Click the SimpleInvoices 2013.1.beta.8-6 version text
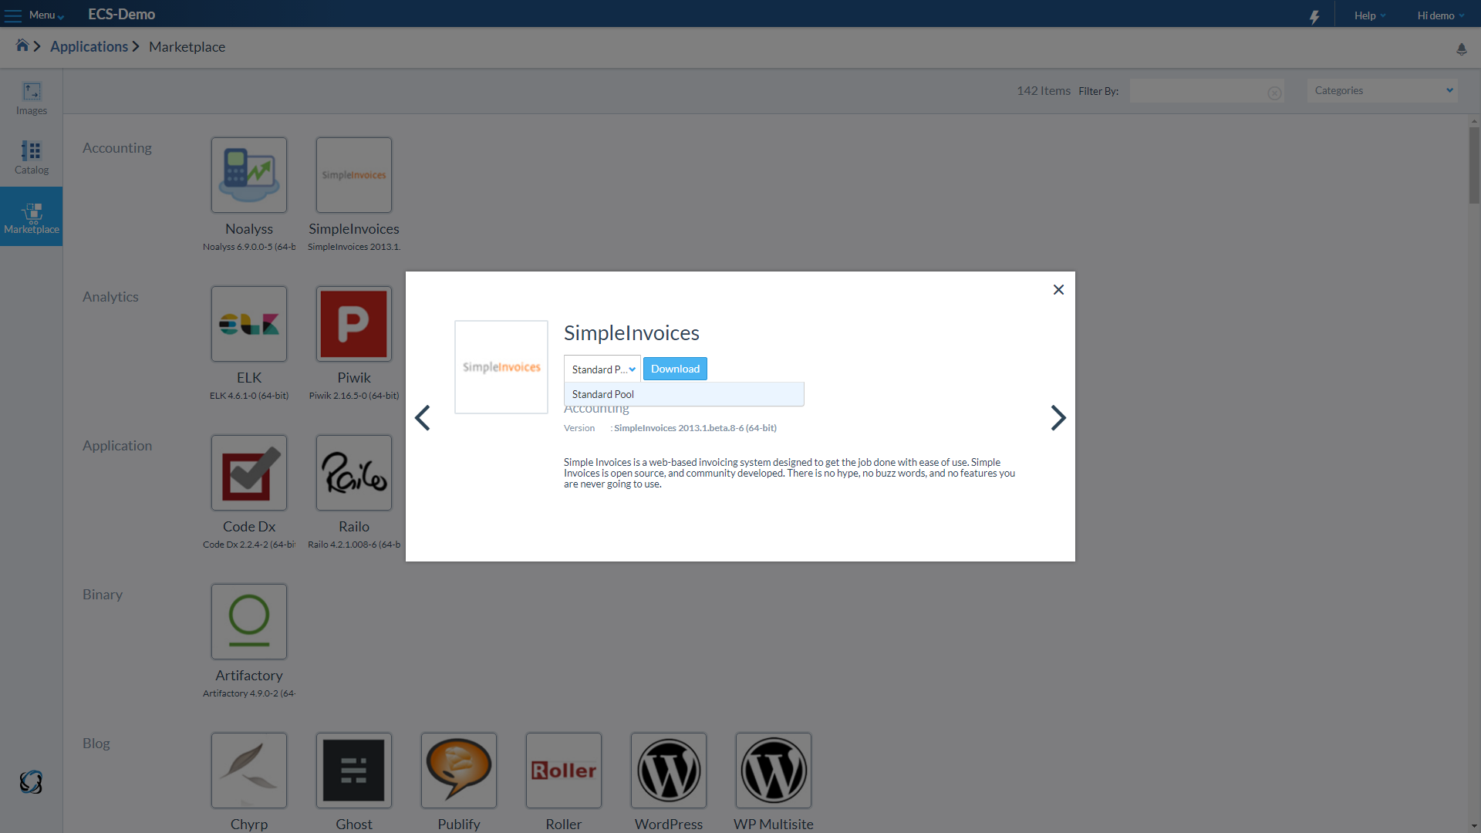This screenshot has width=1481, height=833. click(695, 428)
